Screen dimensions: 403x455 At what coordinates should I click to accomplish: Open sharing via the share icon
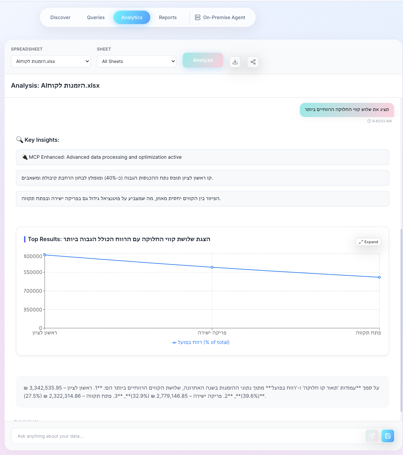[253, 62]
